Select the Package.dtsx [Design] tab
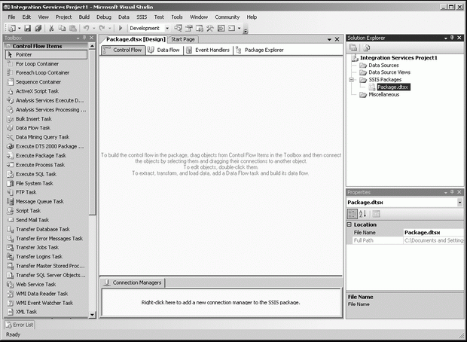The image size is (467, 342). 136,39
